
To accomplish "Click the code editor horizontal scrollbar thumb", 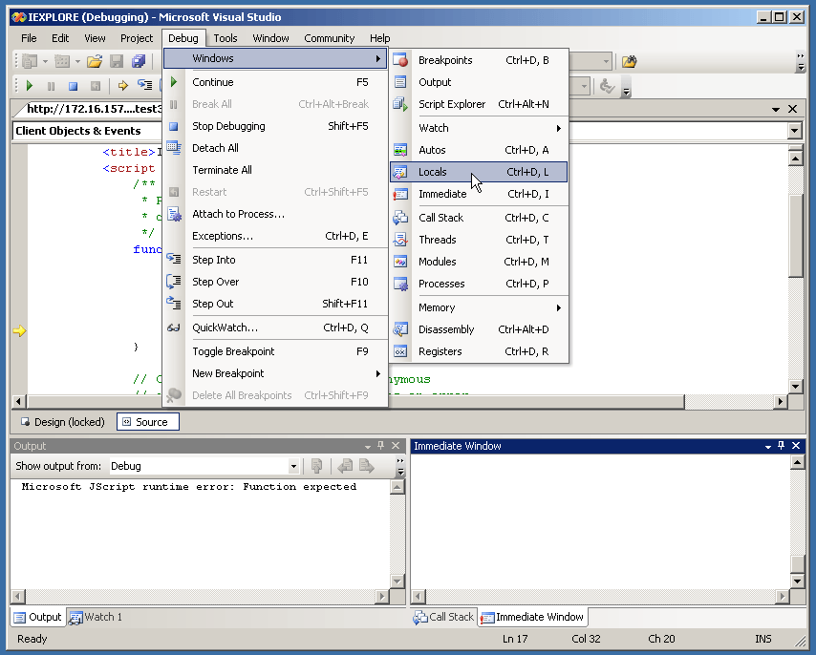I will coord(356,401).
